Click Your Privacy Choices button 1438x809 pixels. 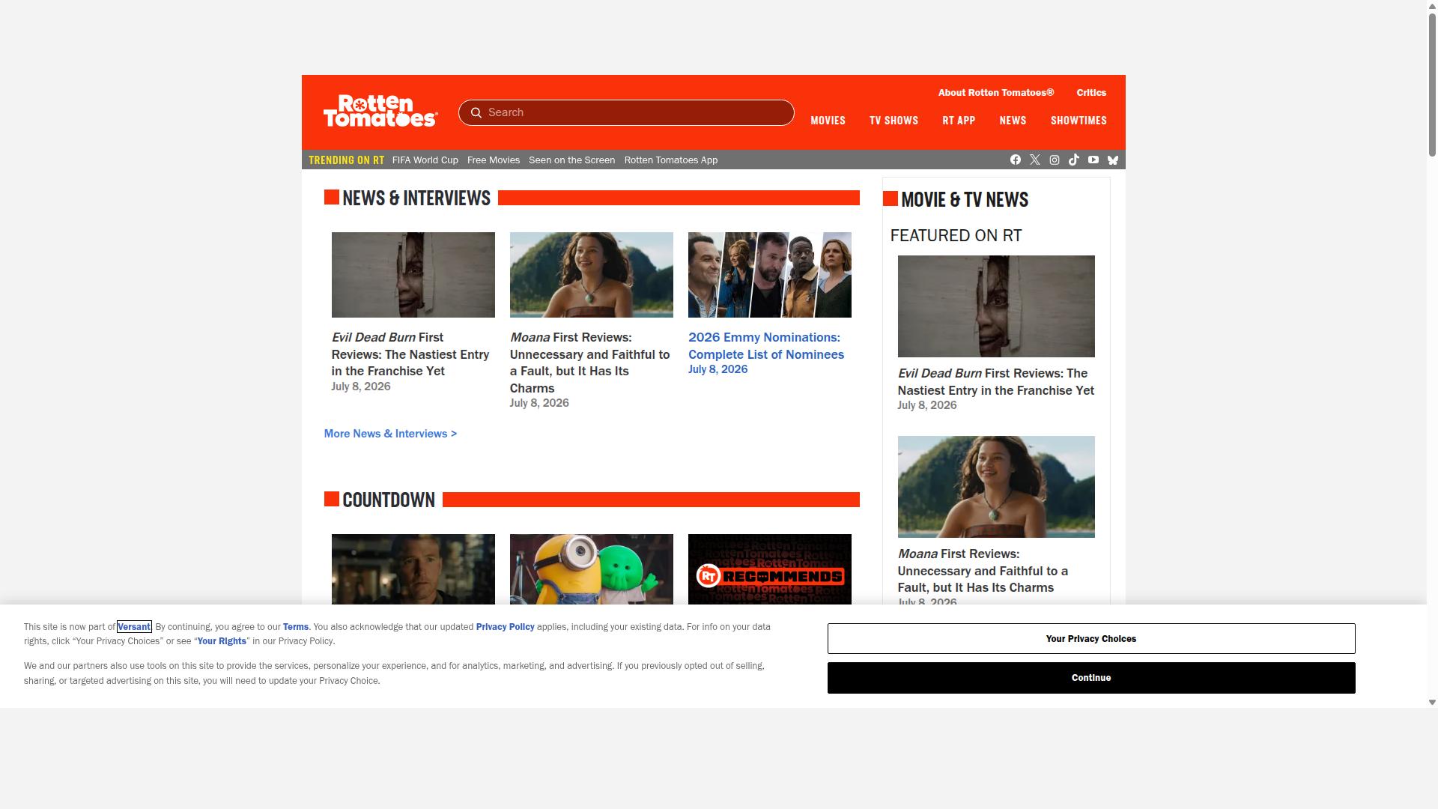(1091, 639)
